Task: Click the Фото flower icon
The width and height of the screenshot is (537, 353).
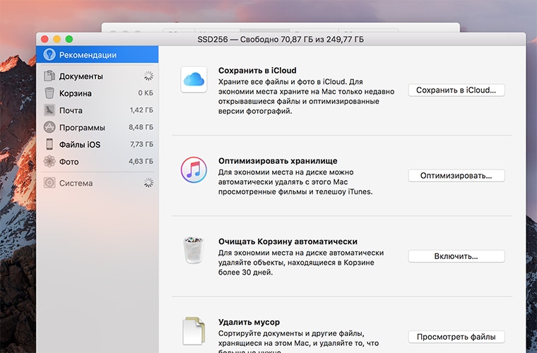Action: 49,162
